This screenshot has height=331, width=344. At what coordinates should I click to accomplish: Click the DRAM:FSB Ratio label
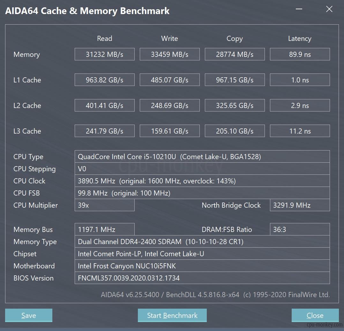[227, 229]
